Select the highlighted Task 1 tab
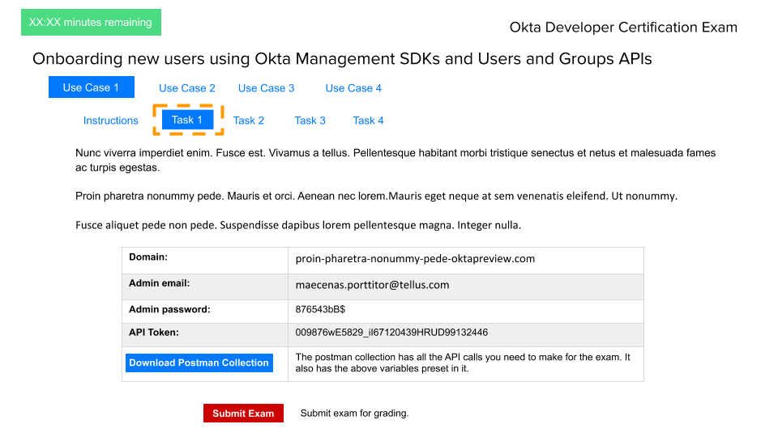 (x=182, y=120)
